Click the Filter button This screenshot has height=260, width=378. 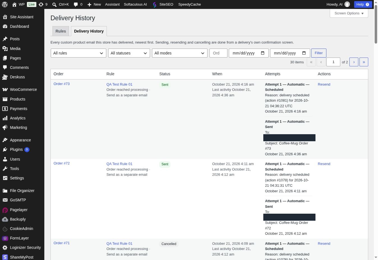(319, 53)
